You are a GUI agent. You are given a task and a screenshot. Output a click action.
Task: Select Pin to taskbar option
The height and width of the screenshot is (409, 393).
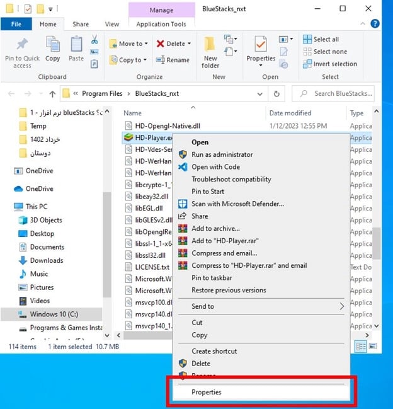point(261,278)
